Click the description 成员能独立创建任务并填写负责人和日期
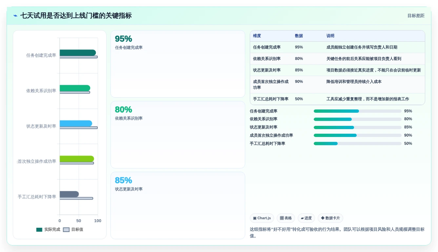This screenshot has width=438, height=252. pyautogui.click(x=362, y=47)
